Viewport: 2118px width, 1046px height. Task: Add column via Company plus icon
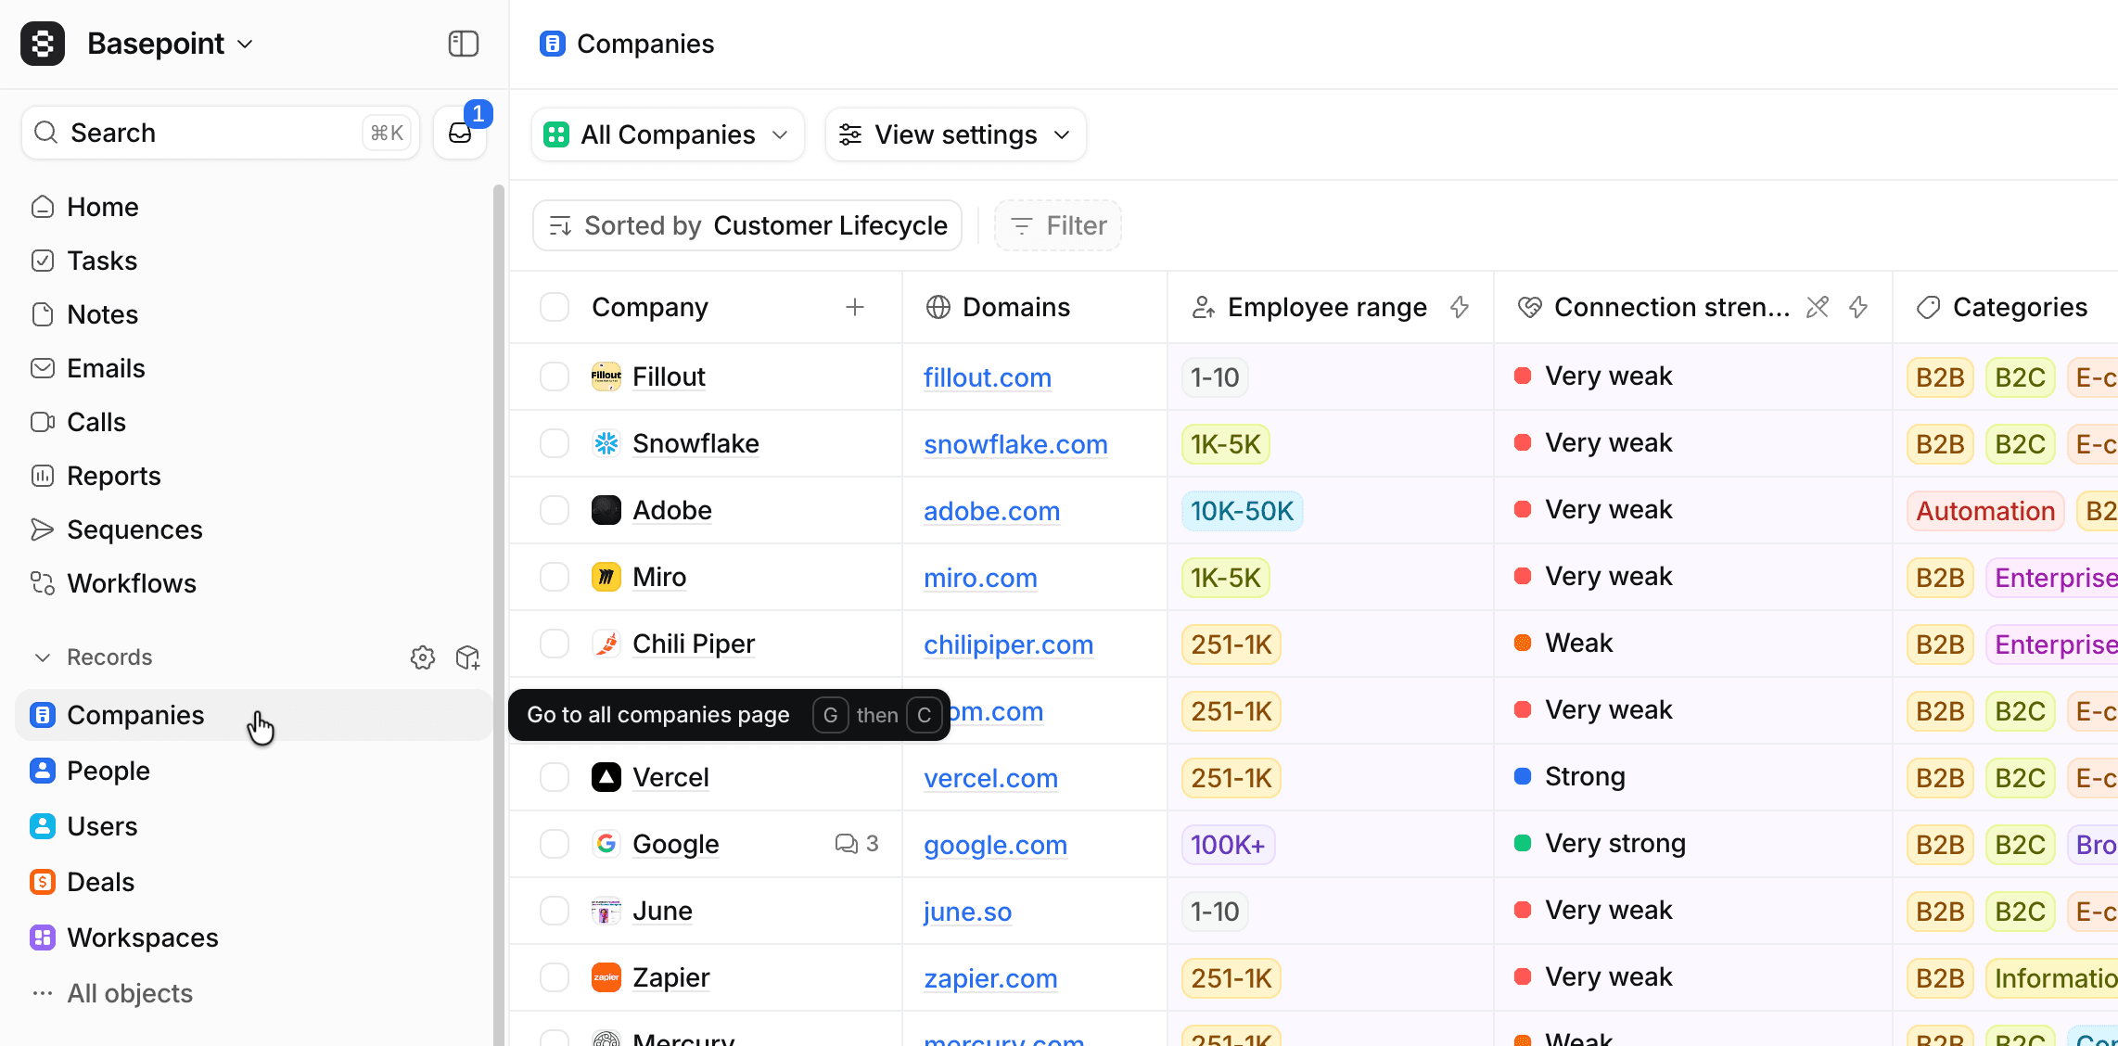tap(855, 307)
